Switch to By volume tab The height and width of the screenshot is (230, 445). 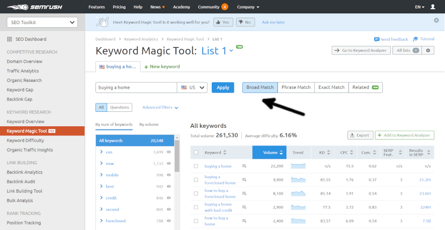coord(149,124)
